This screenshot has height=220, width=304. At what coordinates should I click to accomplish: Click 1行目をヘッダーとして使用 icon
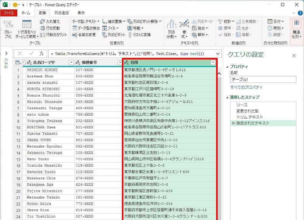(27, 25)
